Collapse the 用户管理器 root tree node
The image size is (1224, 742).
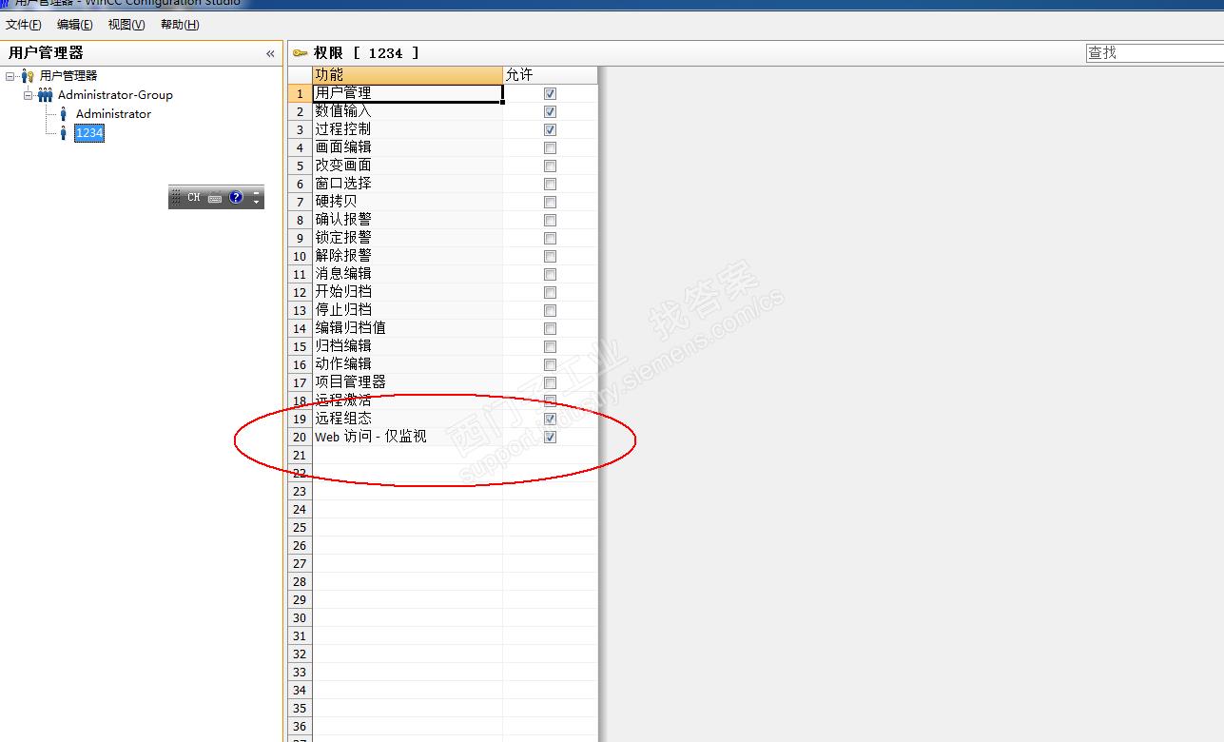[10, 75]
